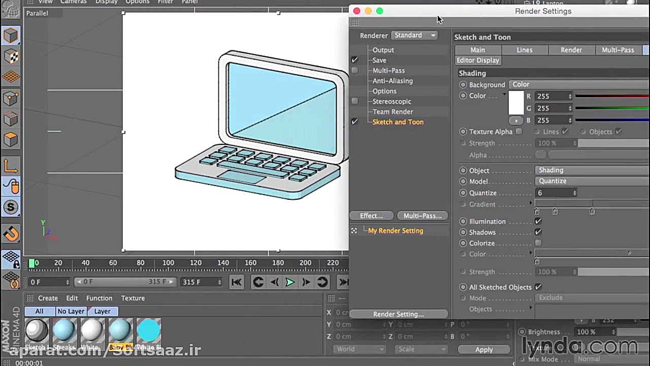Click the green G channel slider

point(612,108)
